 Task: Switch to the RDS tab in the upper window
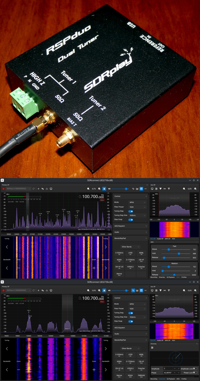[173, 239]
